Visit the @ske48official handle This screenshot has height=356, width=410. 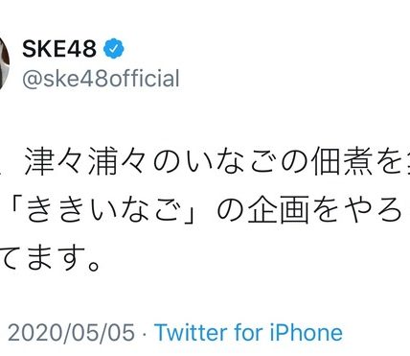click(x=101, y=79)
